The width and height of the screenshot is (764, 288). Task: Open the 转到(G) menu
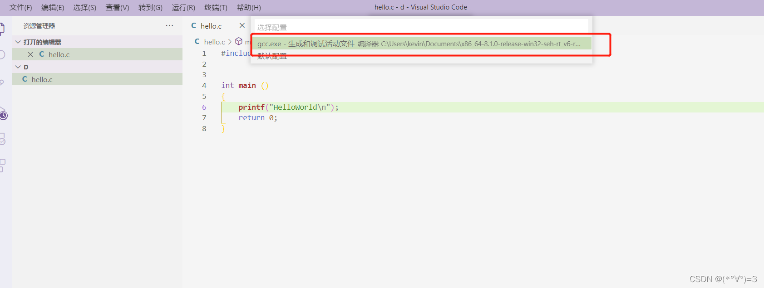[151, 7]
